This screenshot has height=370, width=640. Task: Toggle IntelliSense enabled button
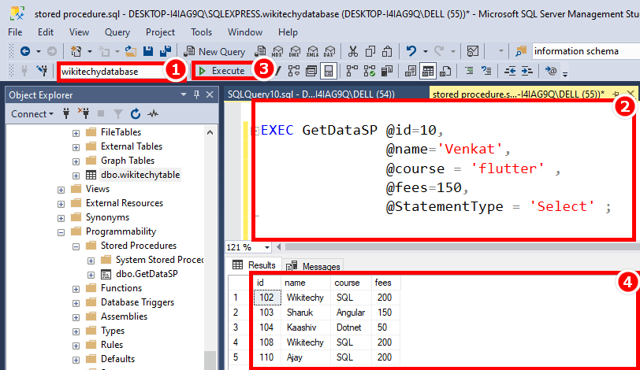[329, 72]
